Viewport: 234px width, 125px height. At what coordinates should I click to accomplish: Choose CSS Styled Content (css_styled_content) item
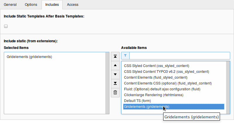tap(156, 66)
